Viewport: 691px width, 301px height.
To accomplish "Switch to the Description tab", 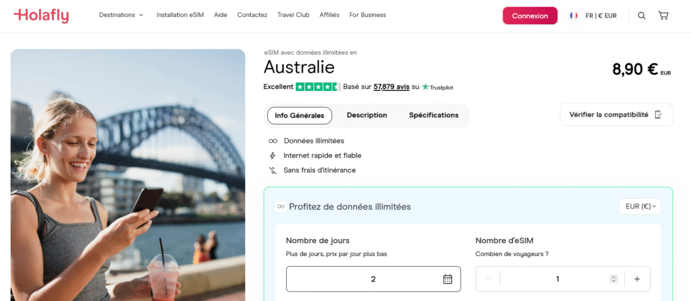I will pyautogui.click(x=366, y=115).
